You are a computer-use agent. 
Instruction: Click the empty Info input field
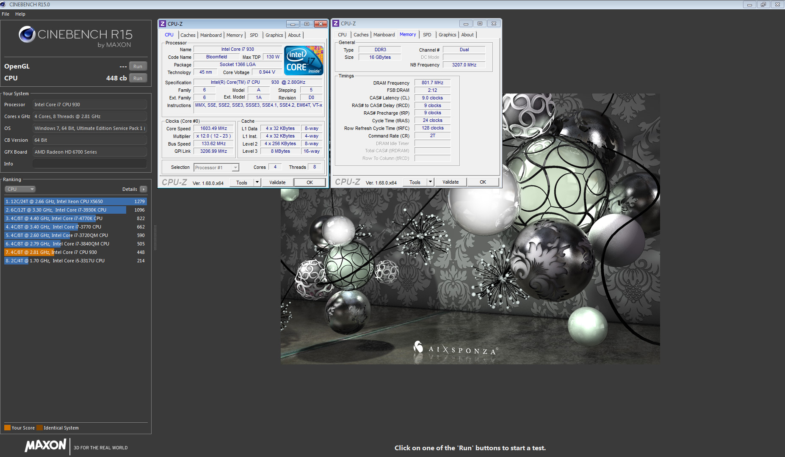tap(90, 164)
